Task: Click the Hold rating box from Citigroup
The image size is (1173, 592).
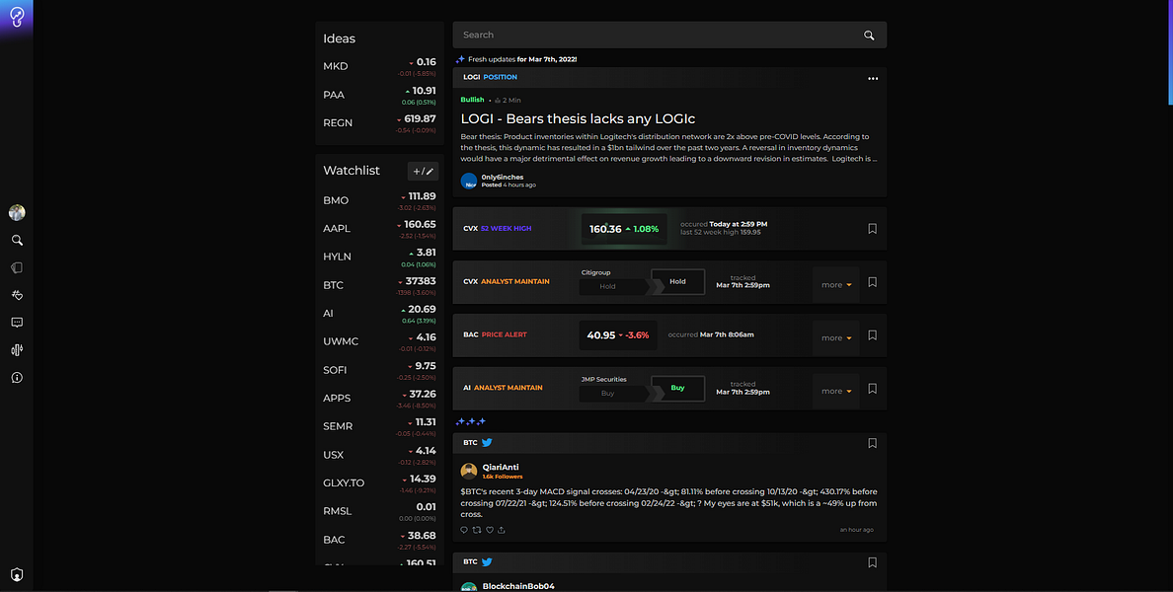Action: point(677,282)
